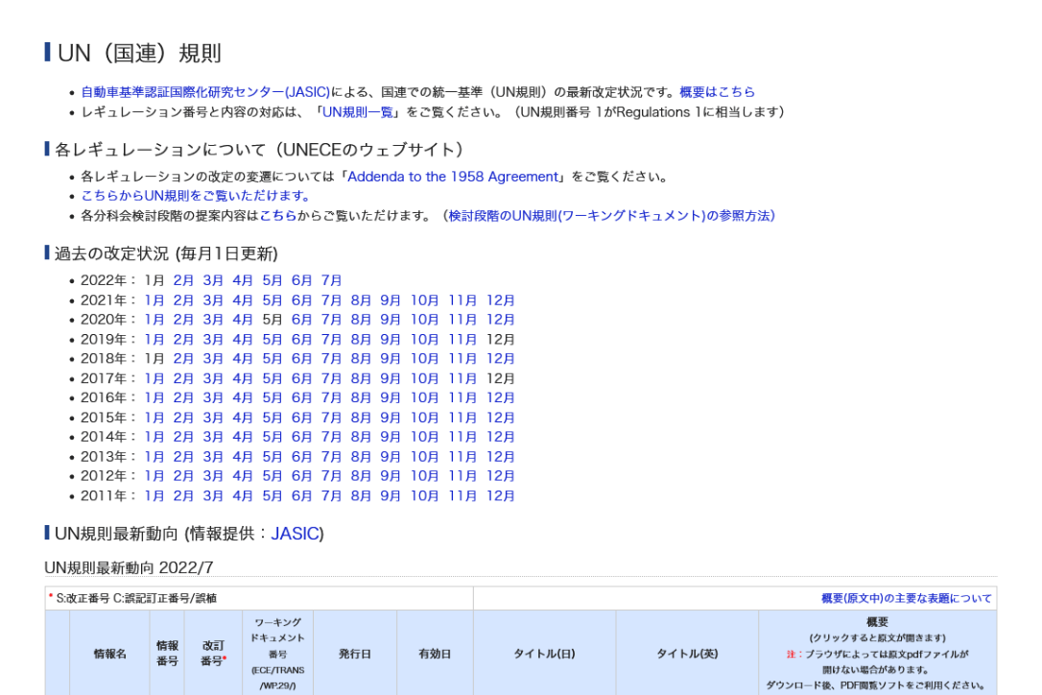Open the JASIC center link in first bullet
The height and width of the screenshot is (695, 1042).
point(205,92)
